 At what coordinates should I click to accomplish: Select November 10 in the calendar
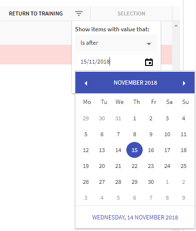[167, 134]
